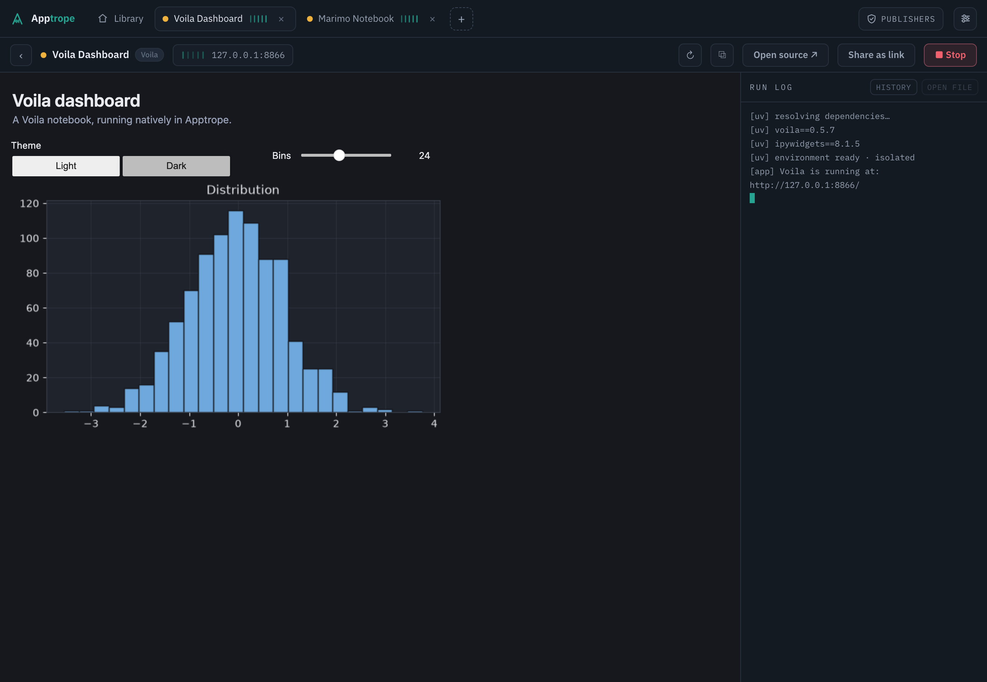The height and width of the screenshot is (682, 987).
Task: Click the Open File button
Action: pyautogui.click(x=949, y=87)
